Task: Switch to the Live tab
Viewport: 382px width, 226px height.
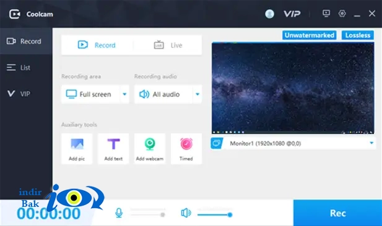Action: [168, 45]
